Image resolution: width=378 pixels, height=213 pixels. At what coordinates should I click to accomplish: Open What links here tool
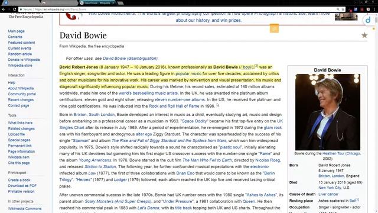pos(20,122)
